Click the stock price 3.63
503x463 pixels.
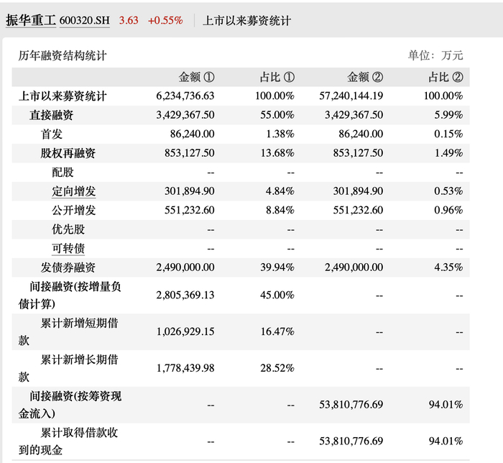[x=129, y=21]
